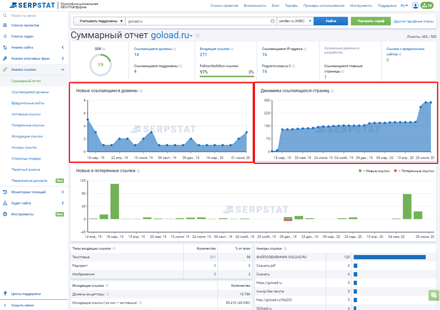This screenshot has width=440, height=310.
Task: Click the menu search magnifier icon
Action: click(5, 16)
